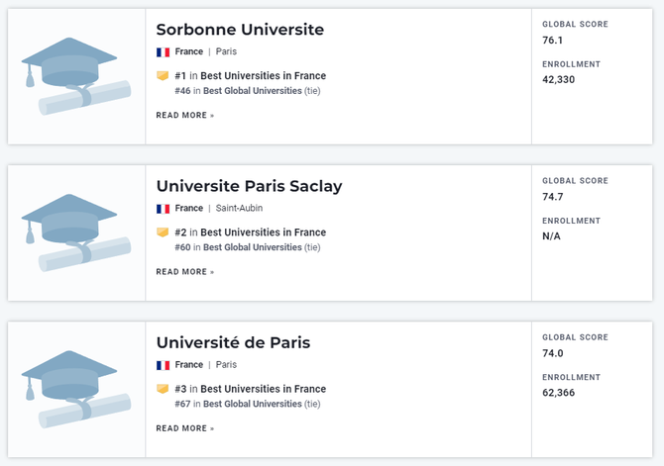Viewport: 664px width, 466px height.
Task: Click the Universite Paris Saclay graduation cap image
Action: [76, 233]
